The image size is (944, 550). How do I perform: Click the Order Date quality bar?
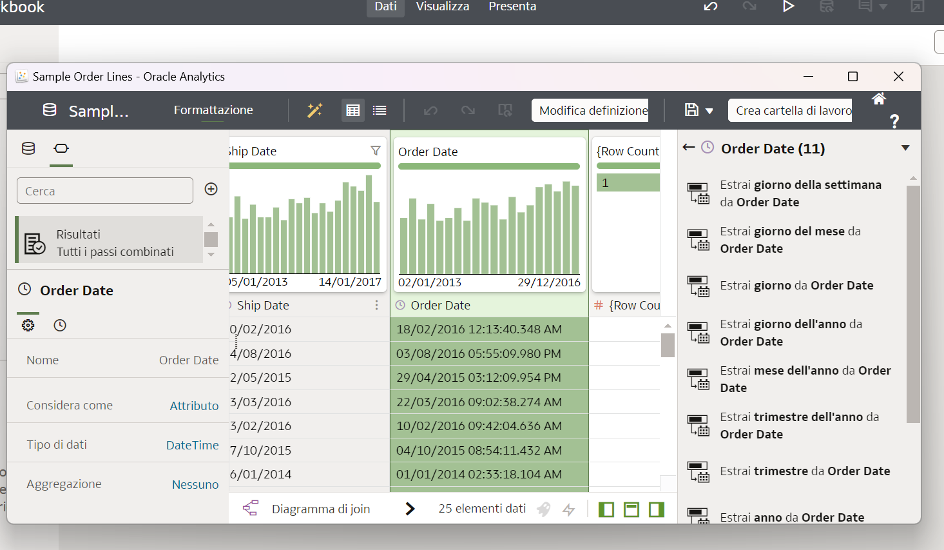[489, 166]
